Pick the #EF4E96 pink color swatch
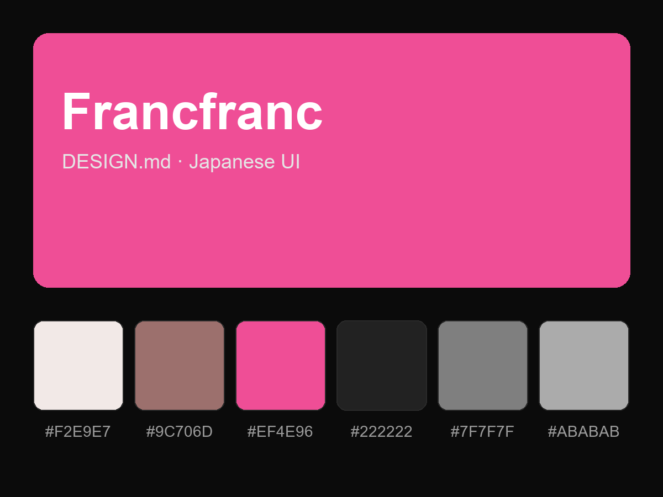 (x=281, y=366)
